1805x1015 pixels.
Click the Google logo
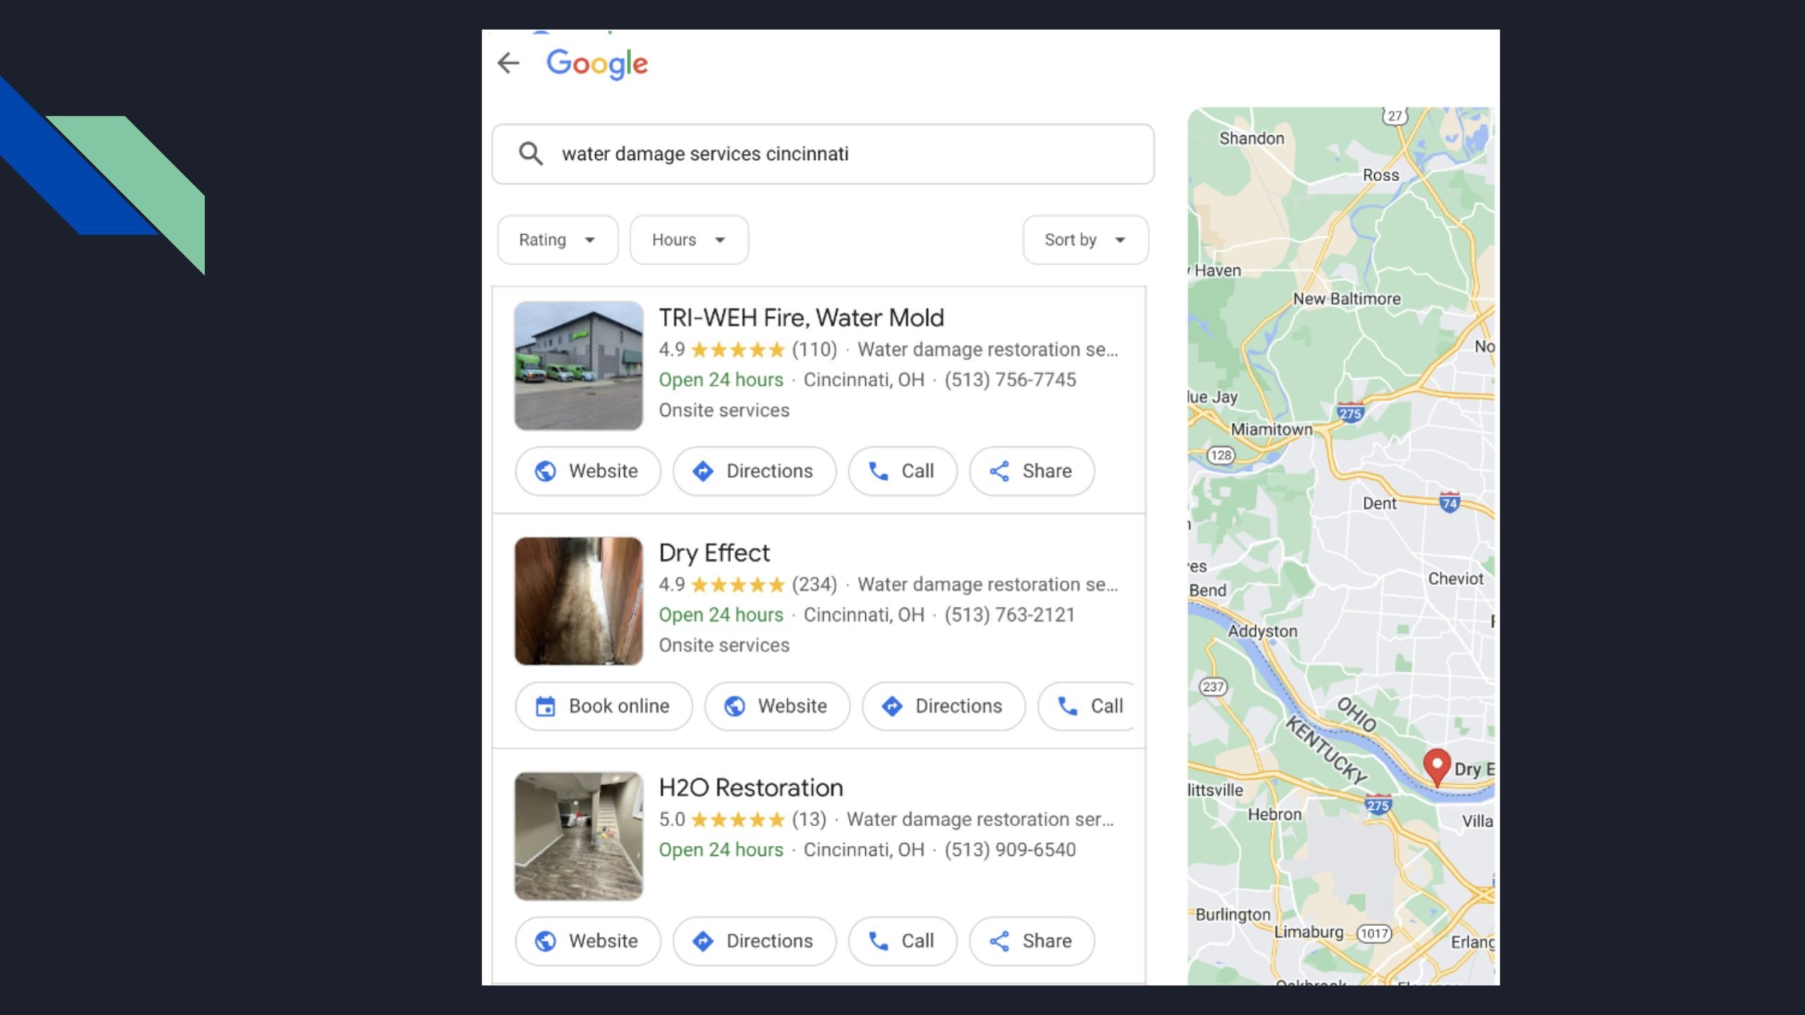pos(596,63)
